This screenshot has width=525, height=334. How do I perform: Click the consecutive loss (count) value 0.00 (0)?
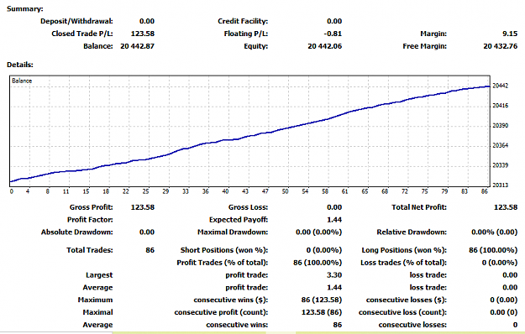(x=503, y=312)
